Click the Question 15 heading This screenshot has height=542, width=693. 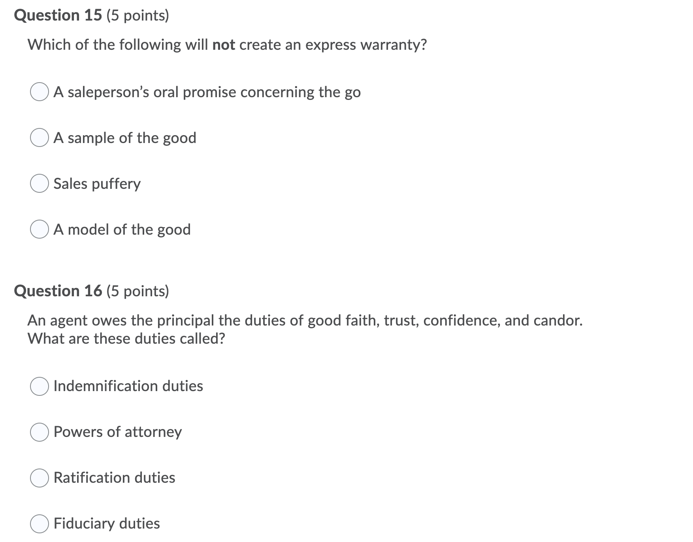(x=58, y=15)
